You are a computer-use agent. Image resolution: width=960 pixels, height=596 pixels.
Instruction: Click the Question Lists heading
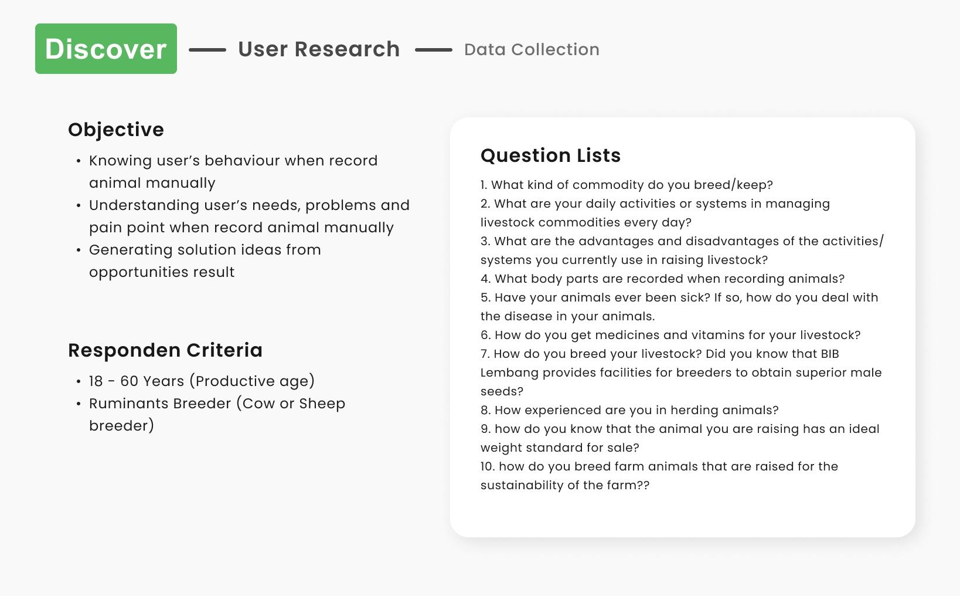(550, 155)
